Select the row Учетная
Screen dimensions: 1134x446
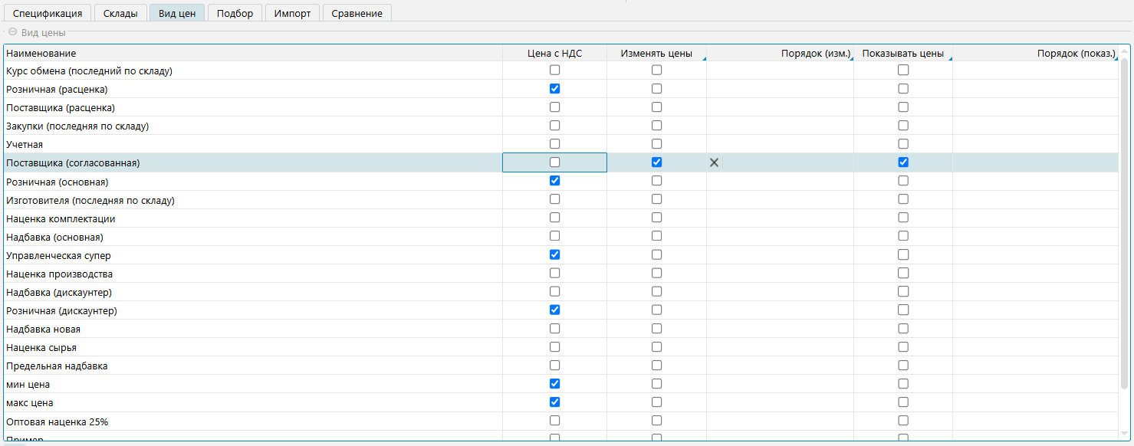click(560, 144)
